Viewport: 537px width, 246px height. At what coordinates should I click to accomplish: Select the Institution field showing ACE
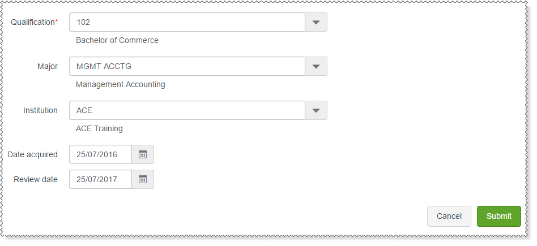[x=187, y=110]
